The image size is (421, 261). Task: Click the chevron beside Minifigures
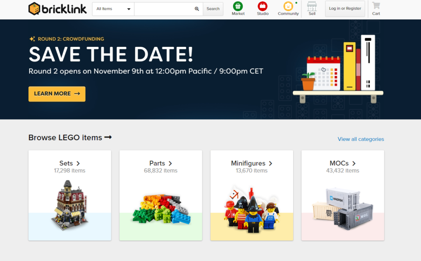coord(271,163)
